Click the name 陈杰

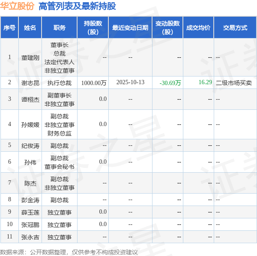pos(30,183)
